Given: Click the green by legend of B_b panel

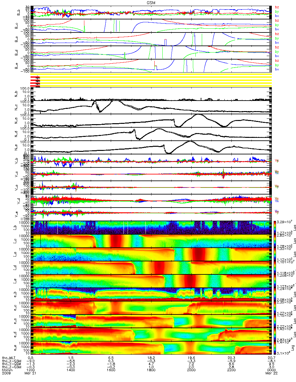Looking at the screenshot, I should click(x=277, y=11).
